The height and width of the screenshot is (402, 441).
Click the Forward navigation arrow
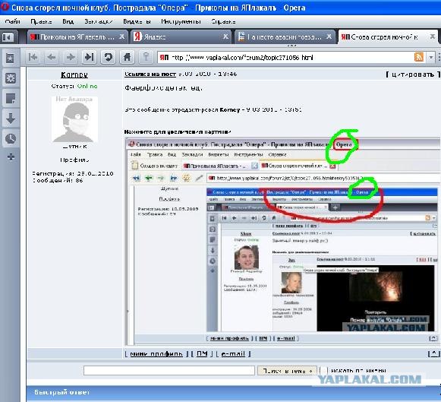pyautogui.click(x=71, y=58)
